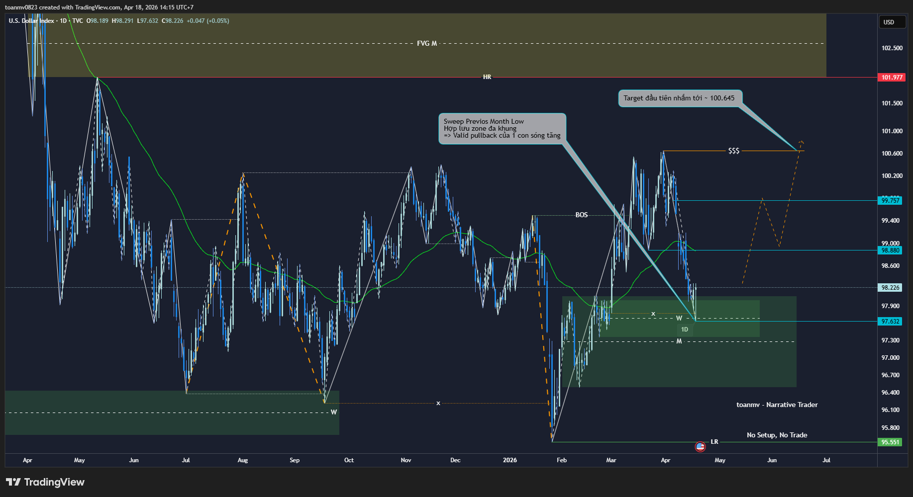Viewport: 913px width, 497px height.
Task: Click the Sep label on time axis
Action: (295, 460)
